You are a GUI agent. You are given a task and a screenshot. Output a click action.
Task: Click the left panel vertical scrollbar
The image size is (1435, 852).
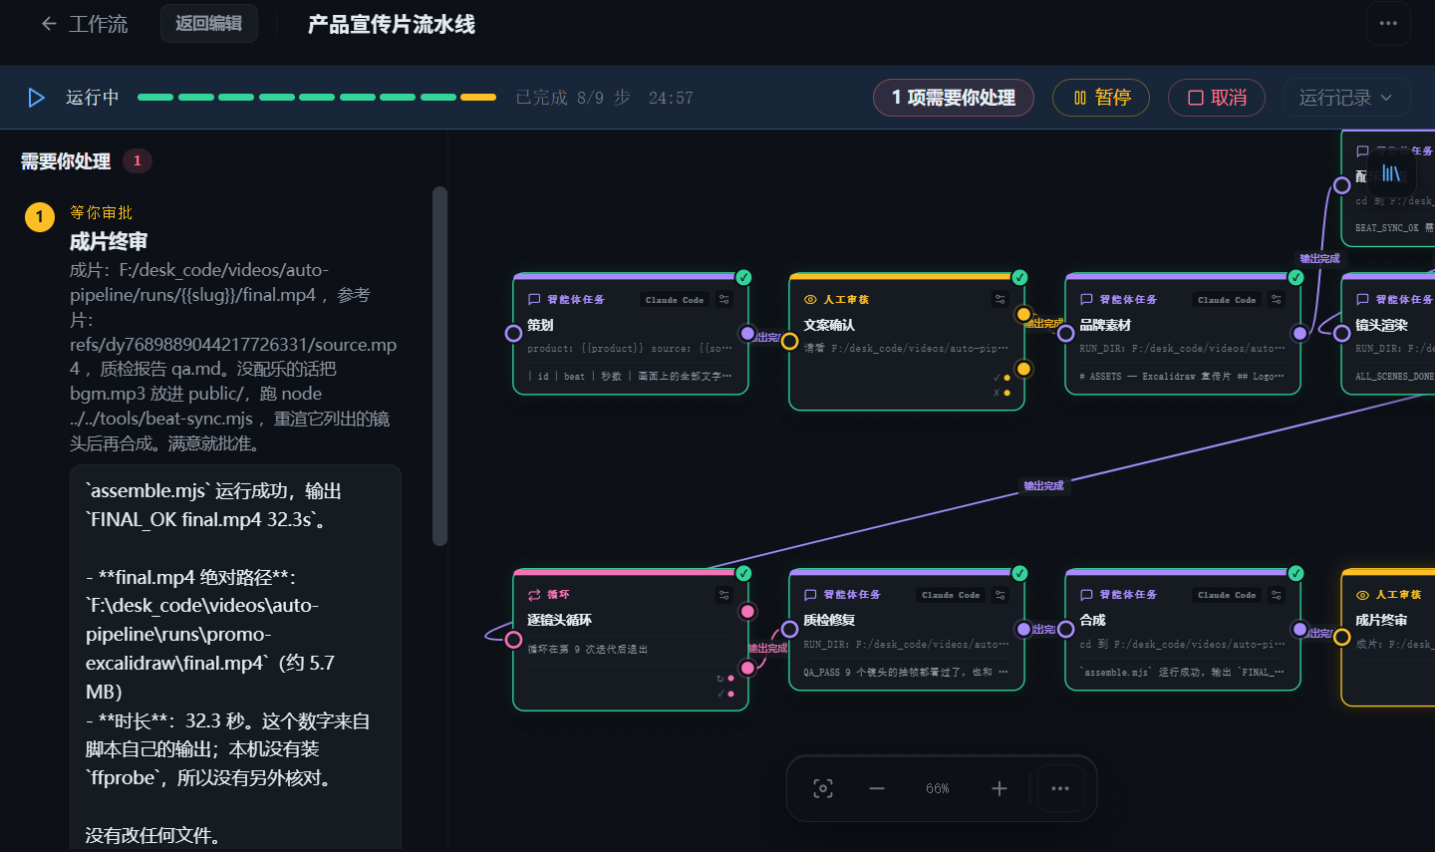439,366
